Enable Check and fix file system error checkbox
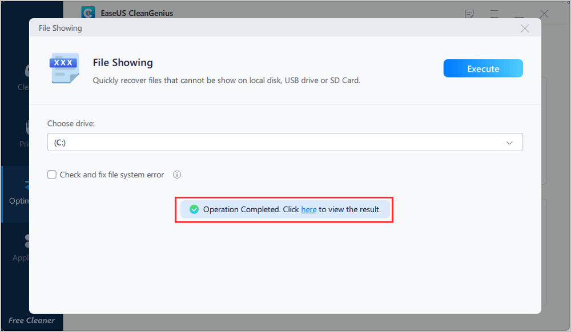Image resolution: width=571 pixels, height=332 pixels. 52,175
